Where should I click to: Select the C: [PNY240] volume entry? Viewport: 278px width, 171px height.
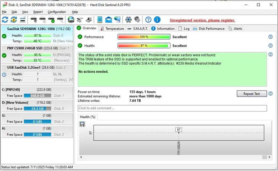37,93
